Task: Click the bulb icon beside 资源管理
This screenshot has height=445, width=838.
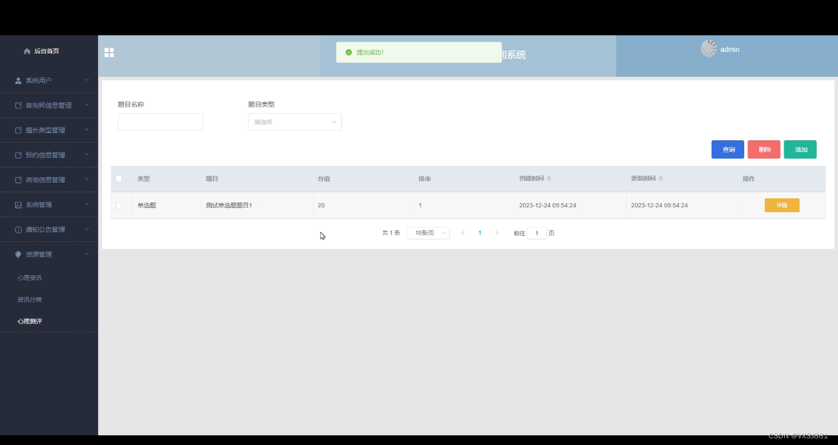Action: [x=18, y=255]
